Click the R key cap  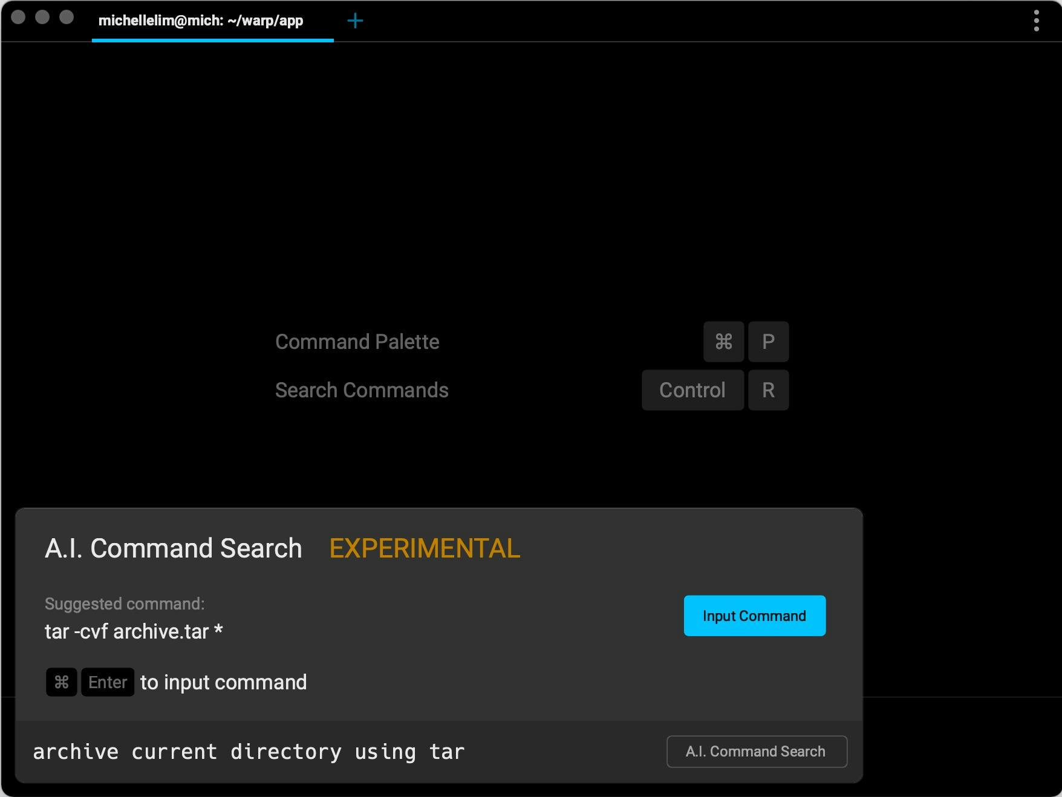(769, 390)
